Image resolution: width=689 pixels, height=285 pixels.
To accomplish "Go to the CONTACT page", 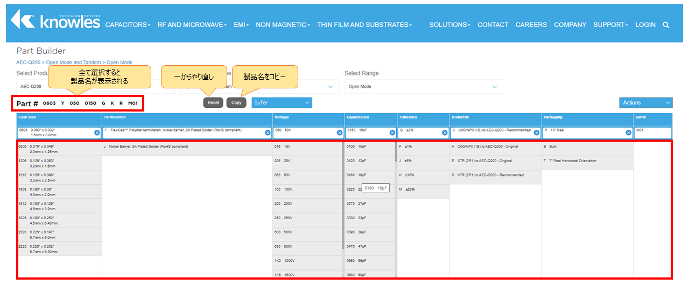I will pos(493,25).
